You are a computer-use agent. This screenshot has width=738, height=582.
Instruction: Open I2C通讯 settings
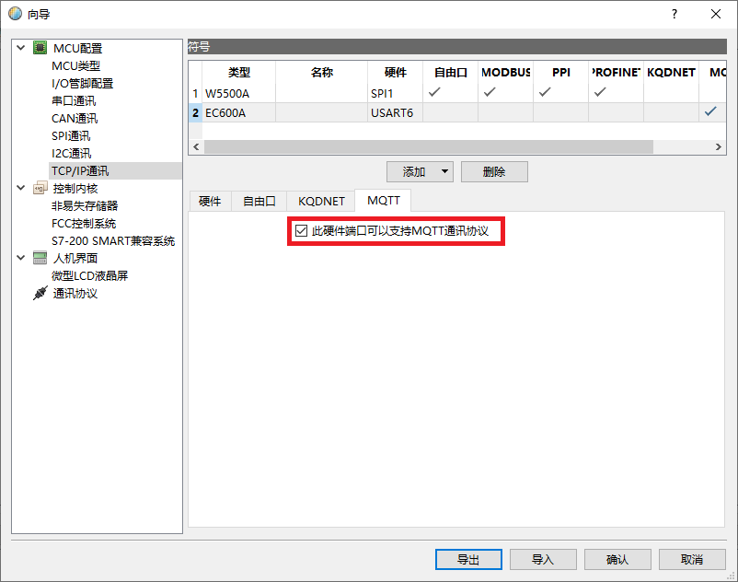pyautogui.click(x=72, y=153)
